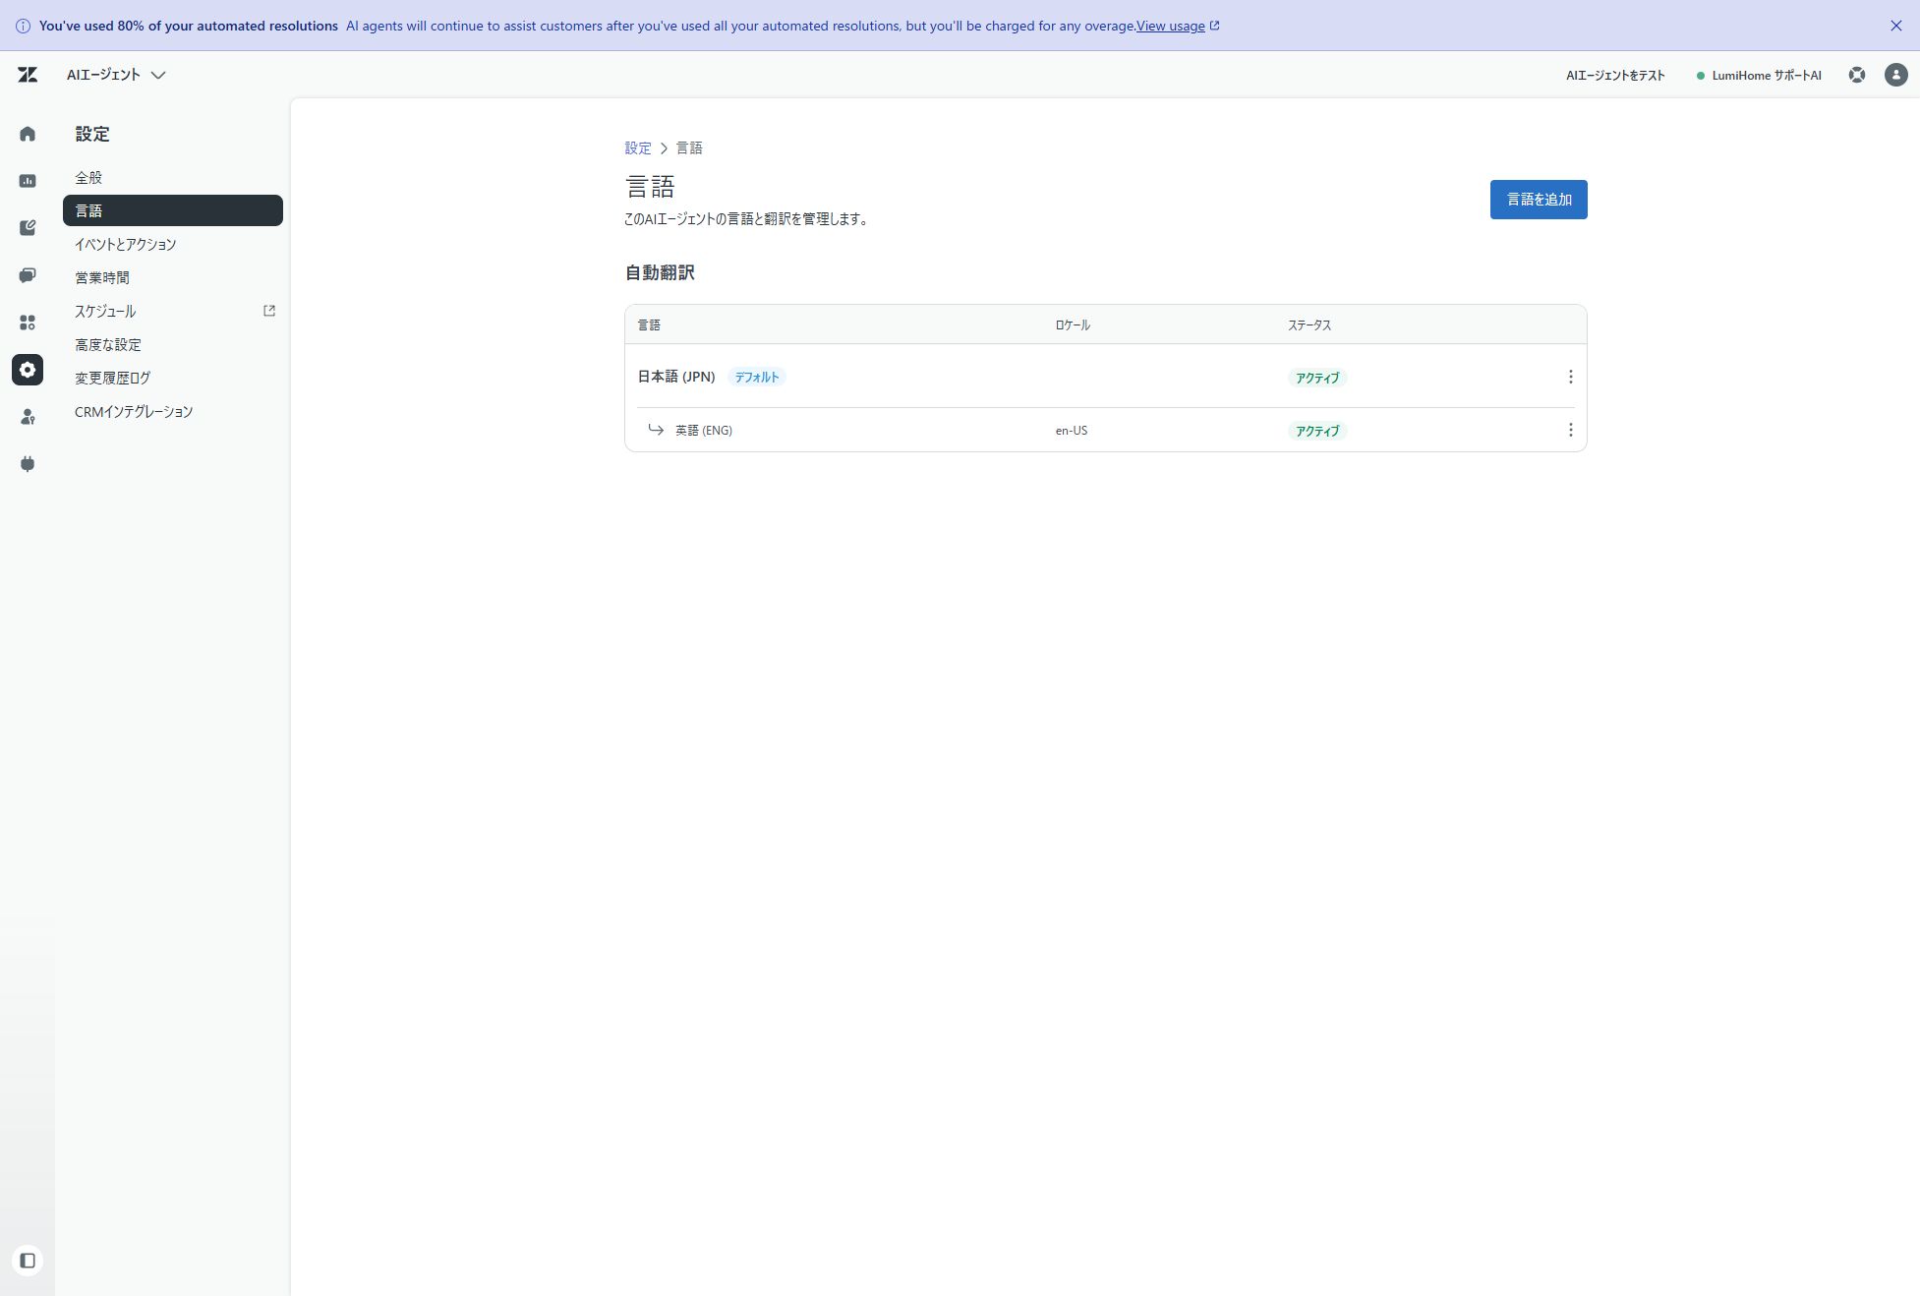This screenshot has height=1296, width=1920.
Task: Open the help lifebuoy icon
Action: 1856,75
